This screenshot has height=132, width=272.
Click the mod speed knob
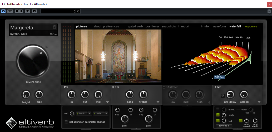tap(246, 120)
